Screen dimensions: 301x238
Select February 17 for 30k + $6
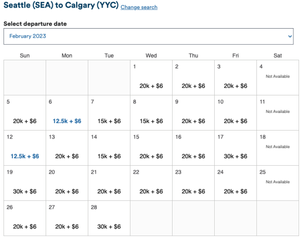point(235,156)
